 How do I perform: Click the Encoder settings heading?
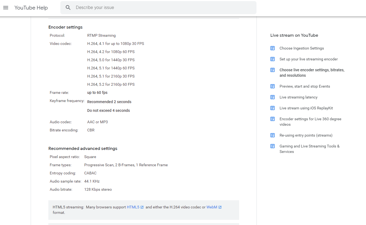click(x=65, y=27)
